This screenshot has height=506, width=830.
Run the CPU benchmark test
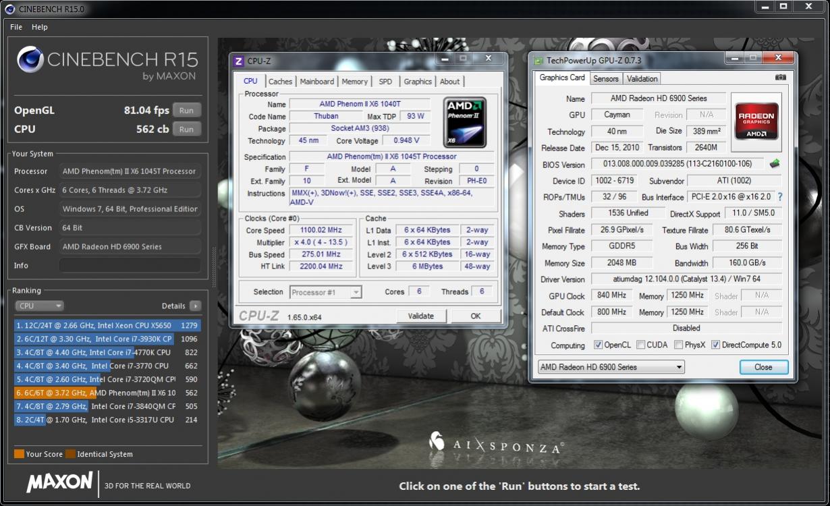(187, 129)
